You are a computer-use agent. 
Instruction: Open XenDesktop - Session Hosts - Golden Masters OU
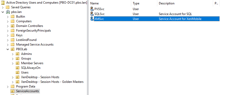[52, 82]
